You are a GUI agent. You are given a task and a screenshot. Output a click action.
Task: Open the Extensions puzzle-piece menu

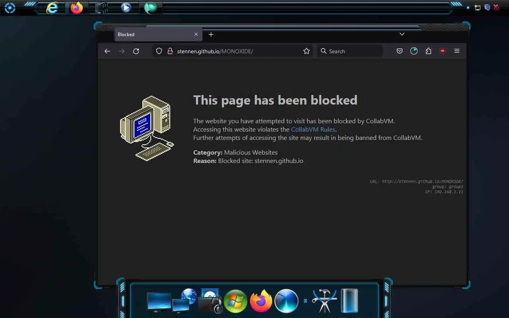pos(428,51)
